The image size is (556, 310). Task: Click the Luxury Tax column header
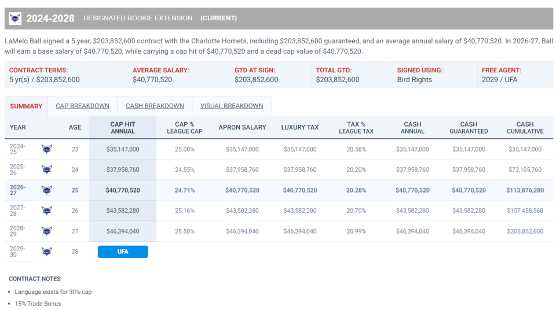[300, 127]
